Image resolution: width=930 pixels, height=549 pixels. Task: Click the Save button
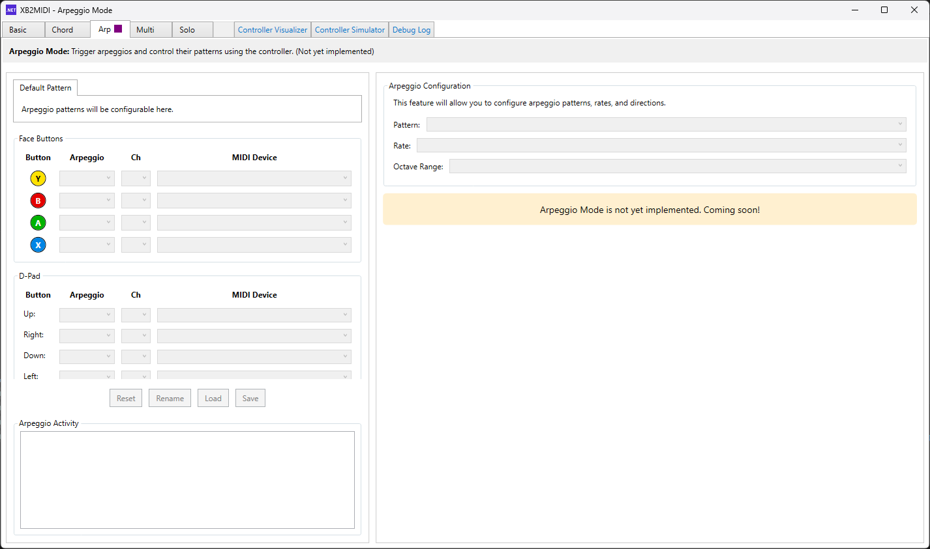point(250,399)
